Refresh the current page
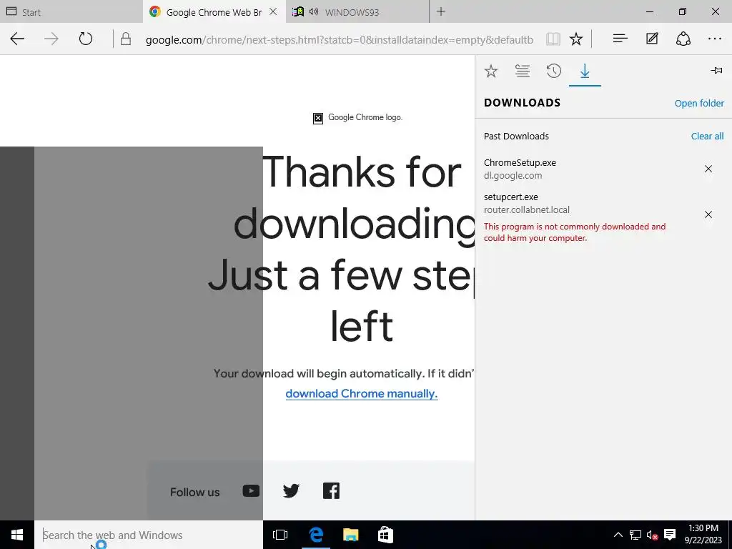Image resolution: width=732 pixels, height=549 pixels. 86,39
